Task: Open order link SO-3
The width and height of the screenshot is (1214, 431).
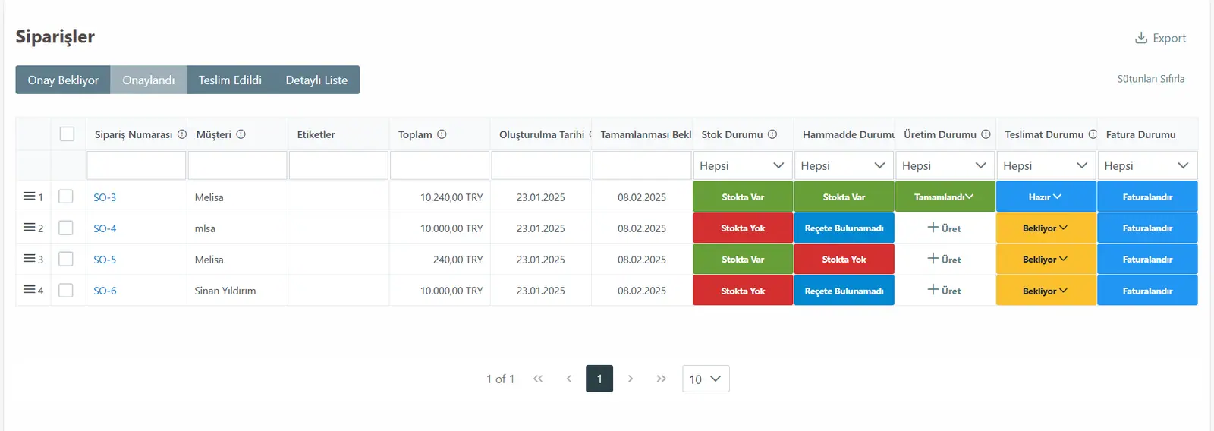Action: coord(105,197)
